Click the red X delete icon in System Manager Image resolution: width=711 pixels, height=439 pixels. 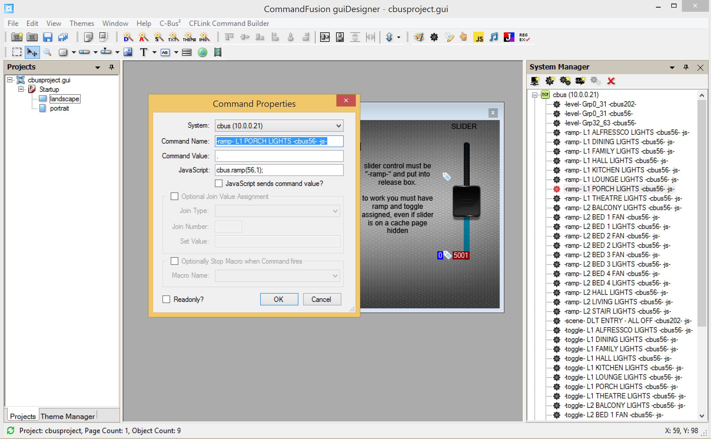[611, 81]
